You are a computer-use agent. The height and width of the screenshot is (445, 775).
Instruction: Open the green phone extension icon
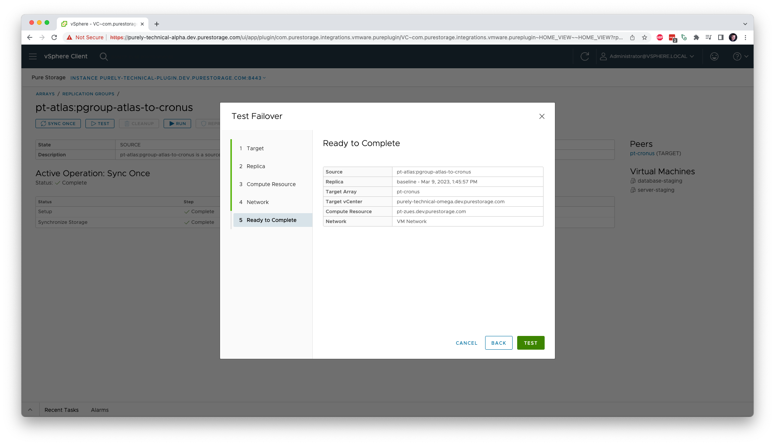(684, 37)
